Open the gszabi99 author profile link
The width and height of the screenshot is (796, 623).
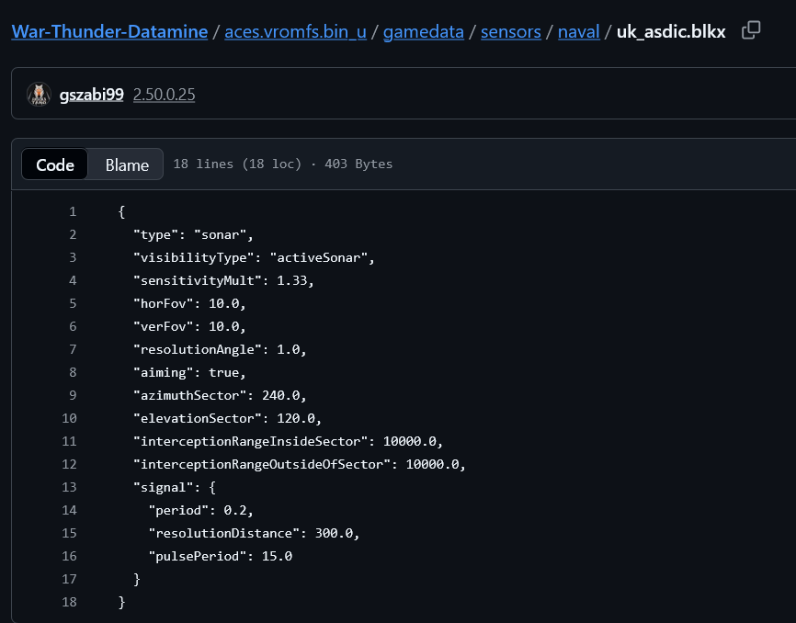click(91, 94)
